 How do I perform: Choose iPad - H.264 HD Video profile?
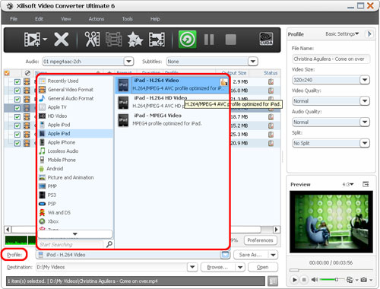click(x=173, y=102)
